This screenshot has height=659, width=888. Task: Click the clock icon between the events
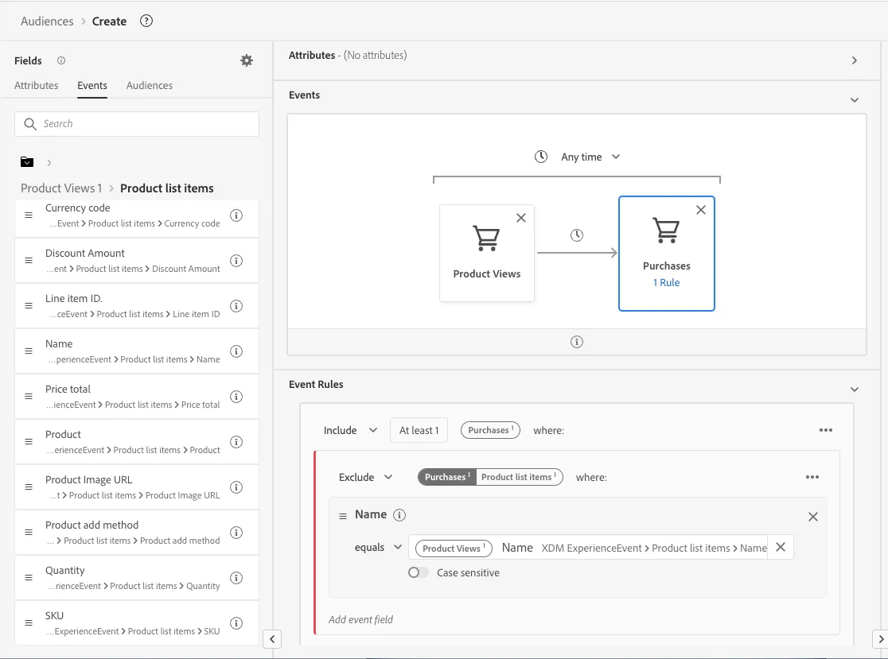[577, 235]
